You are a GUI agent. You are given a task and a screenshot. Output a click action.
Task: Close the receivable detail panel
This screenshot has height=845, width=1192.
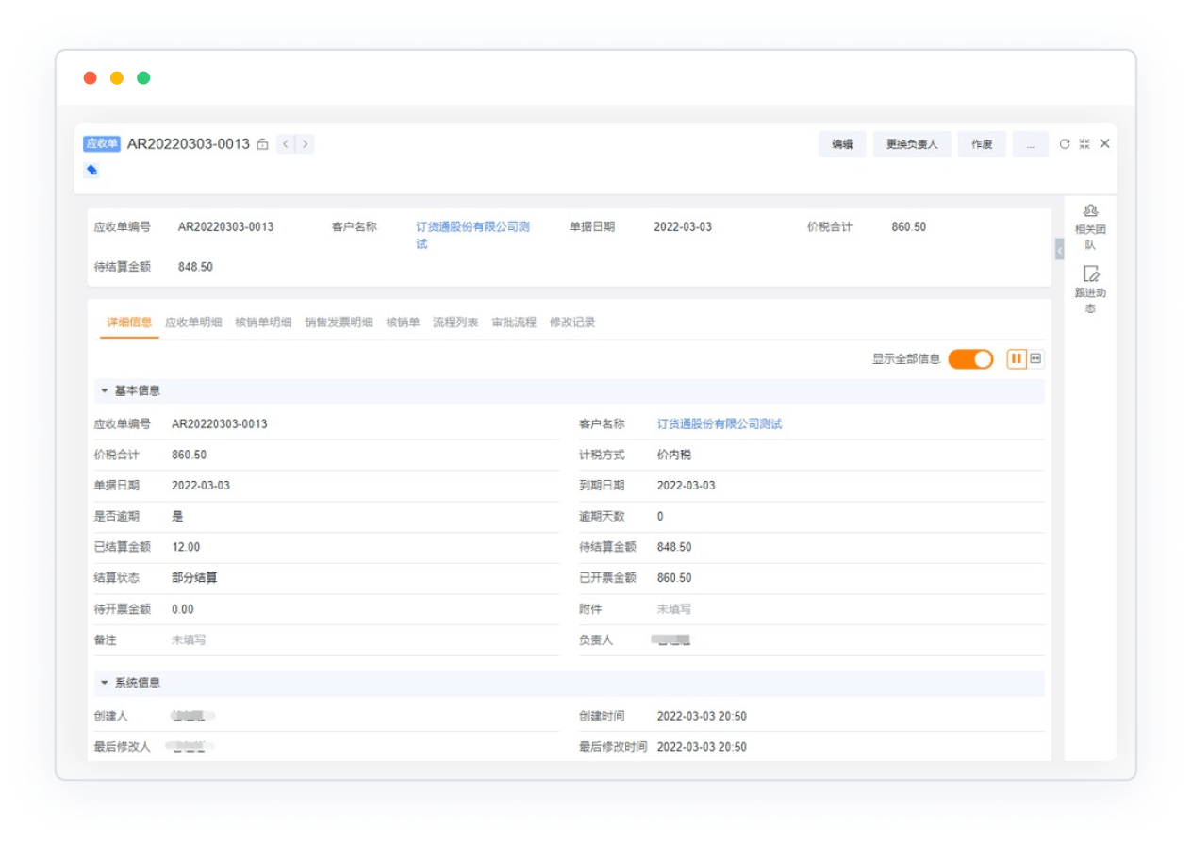pyautogui.click(x=1104, y=144)
